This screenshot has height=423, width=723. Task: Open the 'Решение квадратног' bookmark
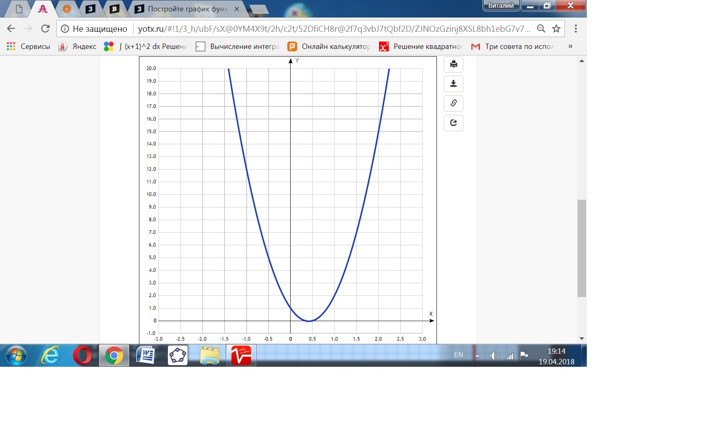(421, 46)
